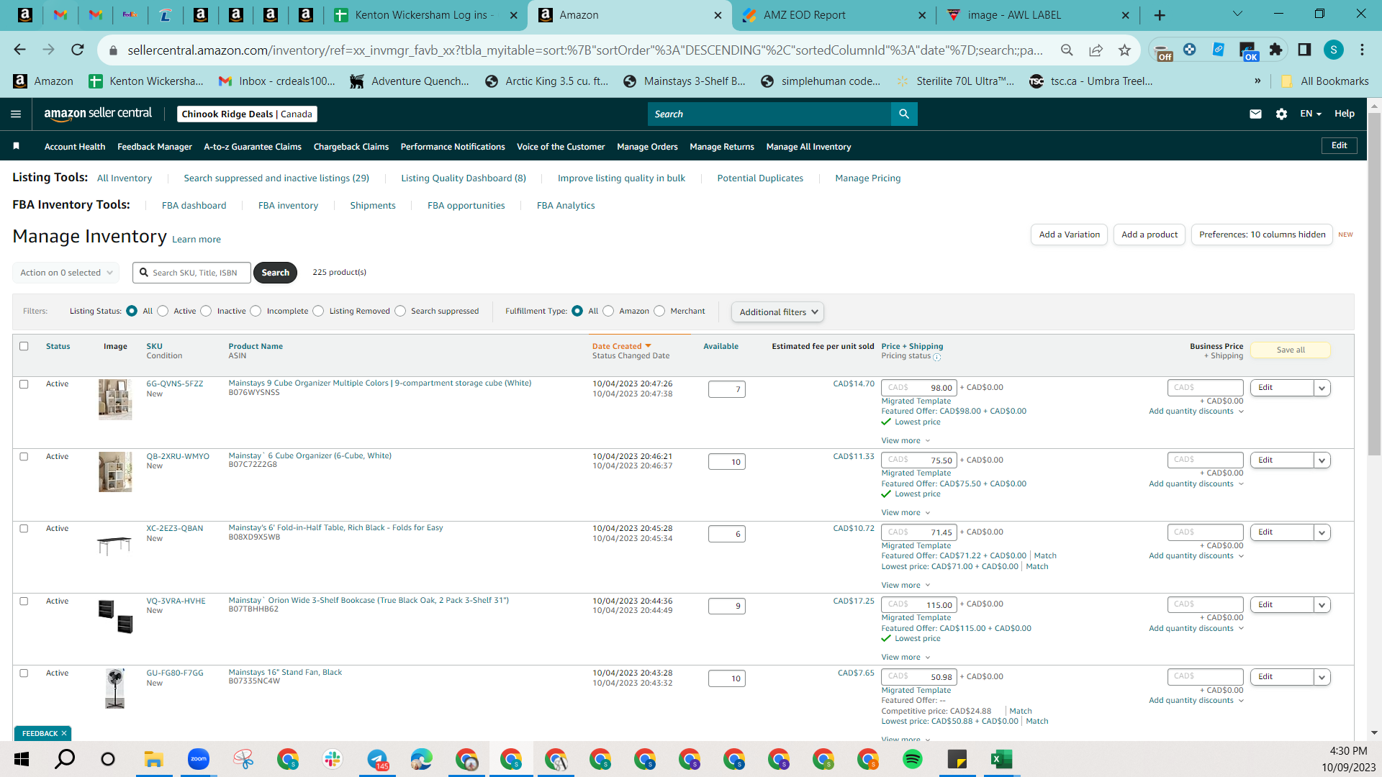Open a new browser tab with plus icon

coord(1160,15)
